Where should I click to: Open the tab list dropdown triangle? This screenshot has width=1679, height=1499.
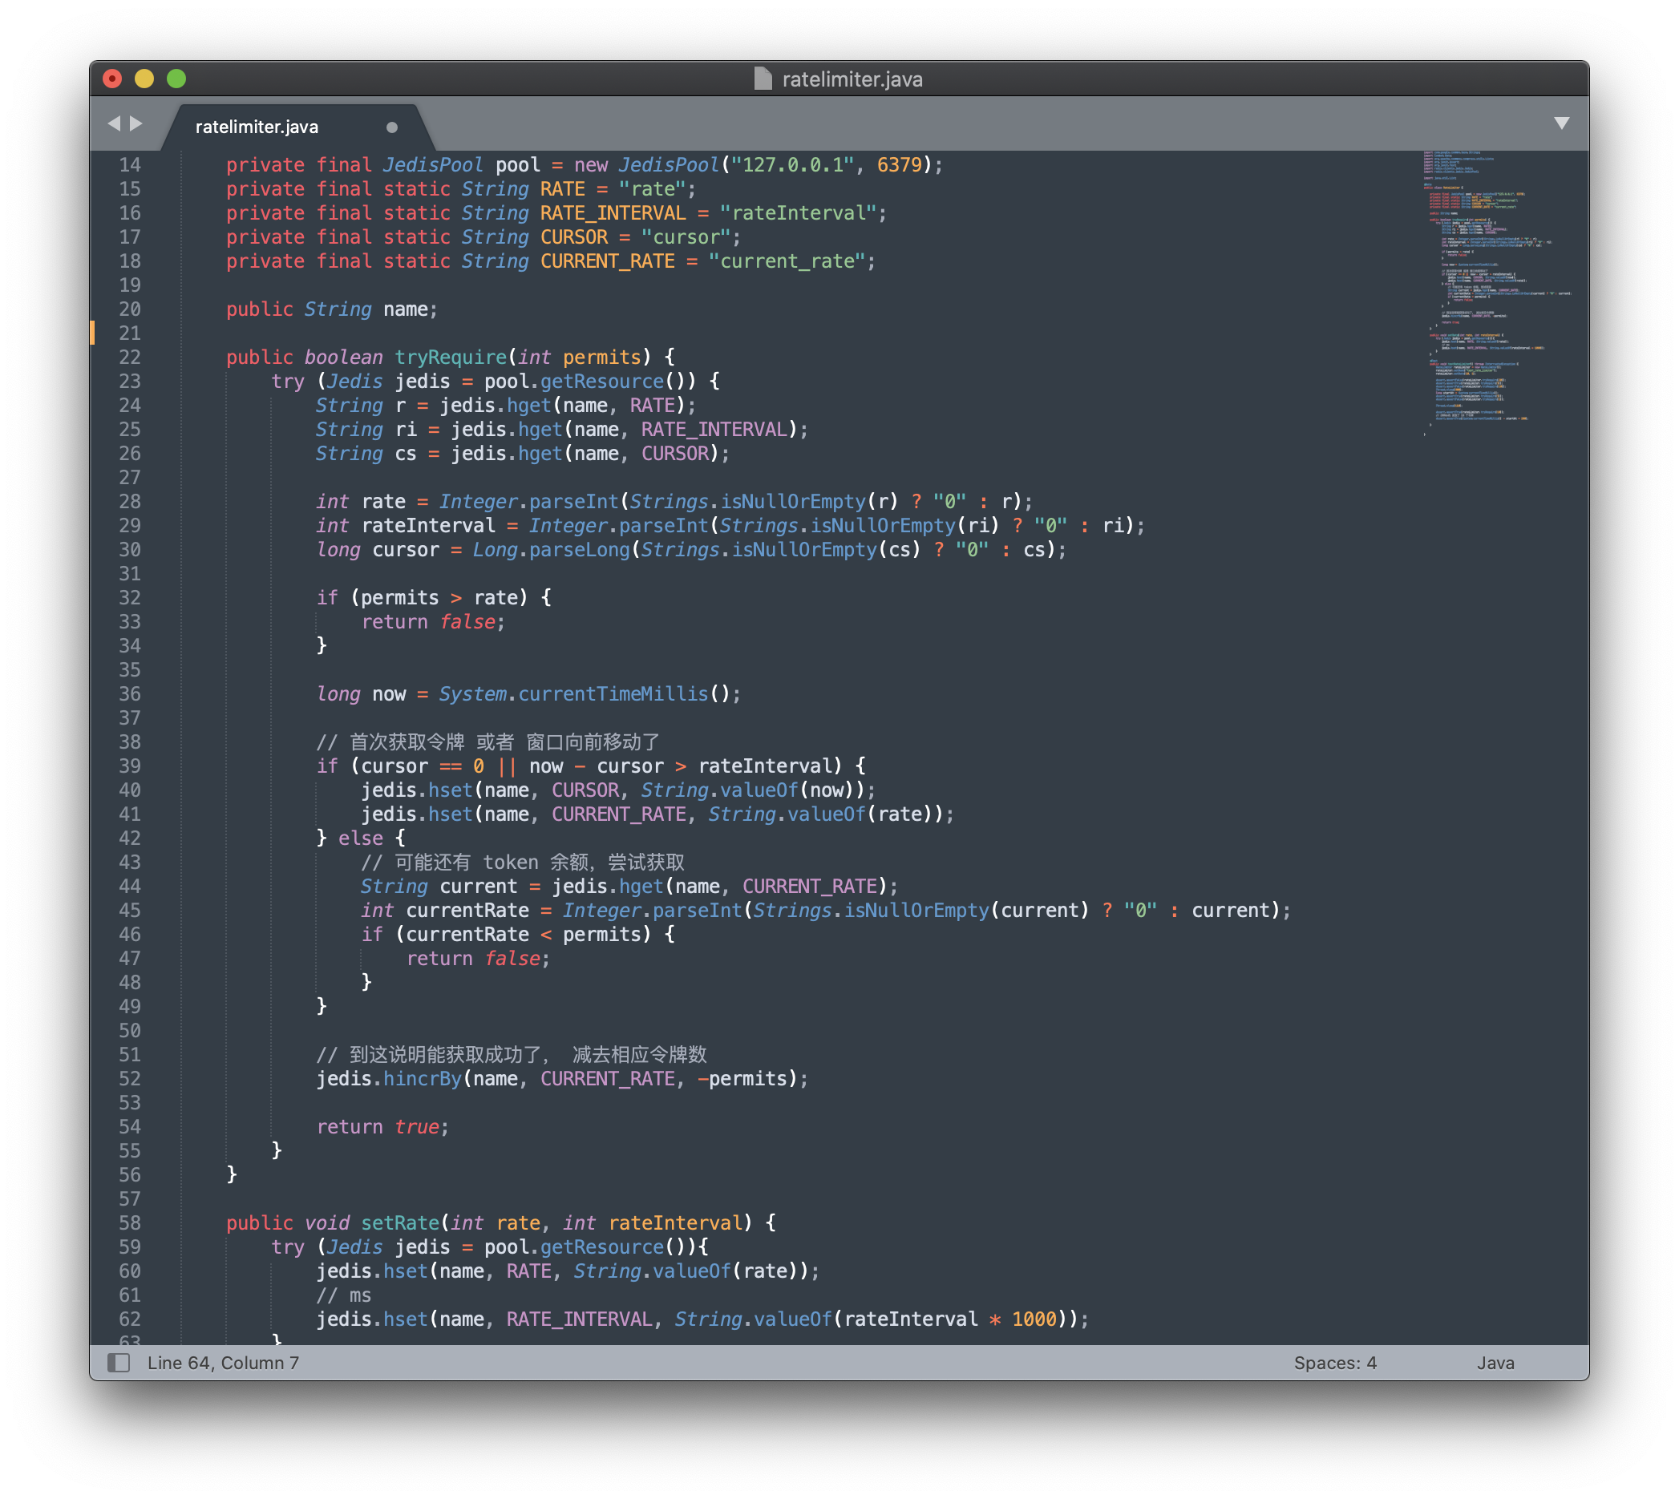tap(1561, 123)
